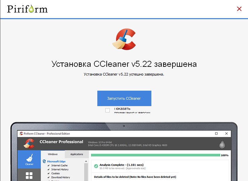Click the green Analysis Complete checkmark
Screen dimensions: 248x181
click(x=96, y=166)
